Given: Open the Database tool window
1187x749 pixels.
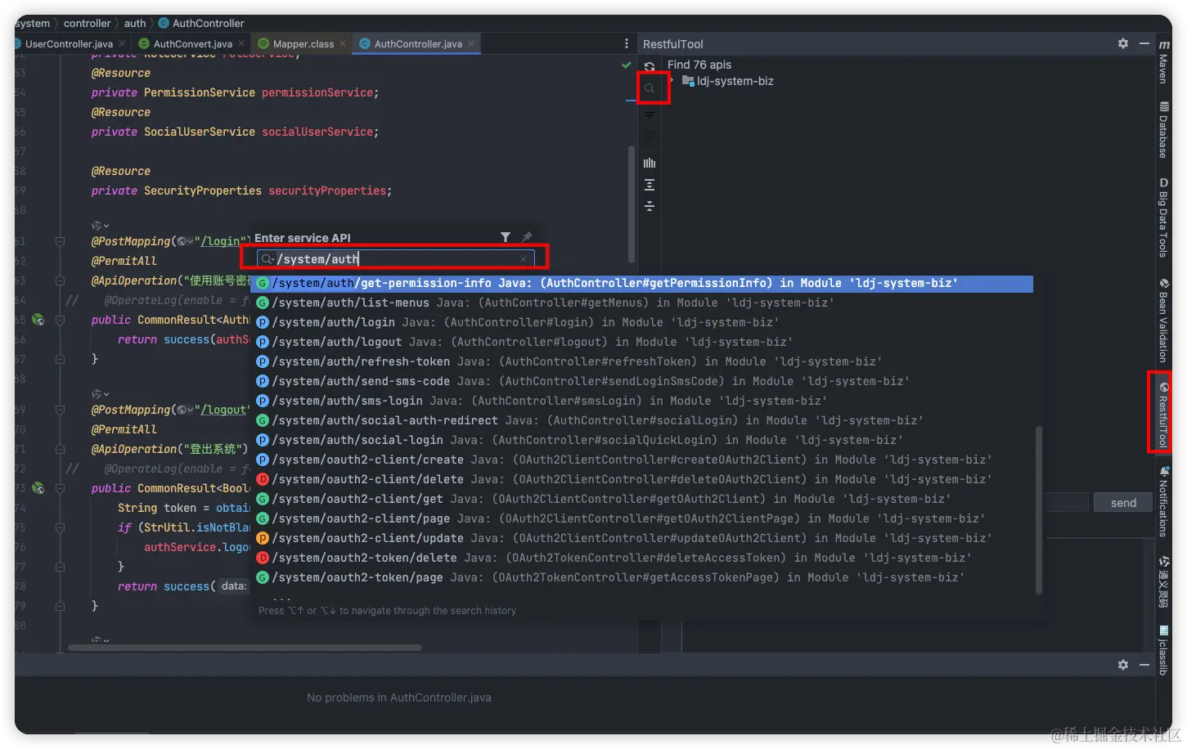Looking at the screenshot, I should pos(1163,129).
